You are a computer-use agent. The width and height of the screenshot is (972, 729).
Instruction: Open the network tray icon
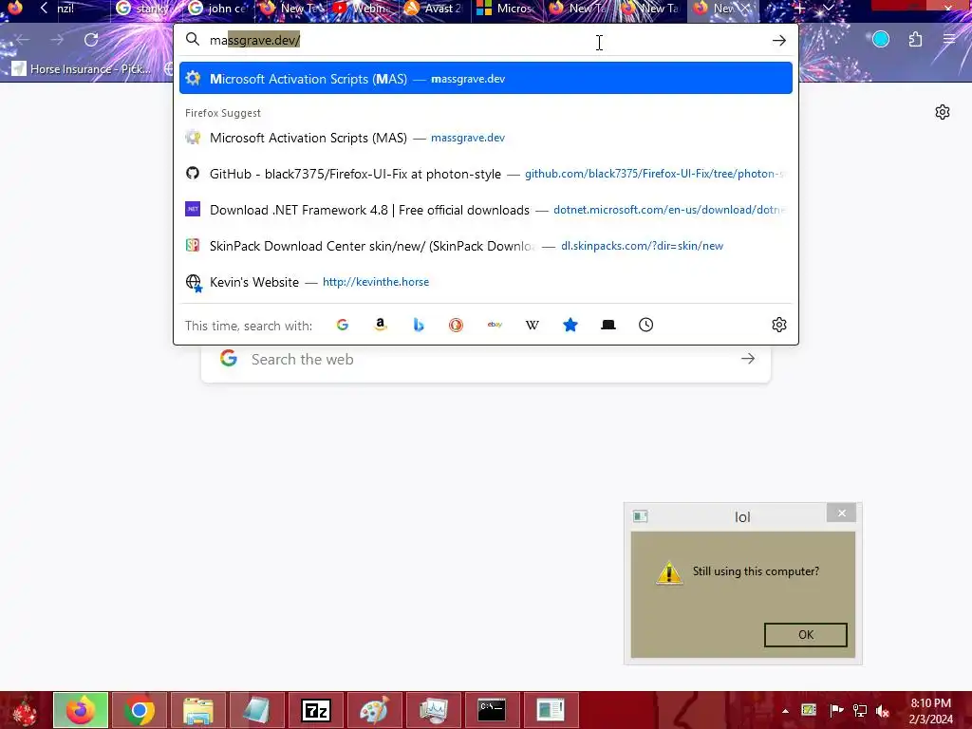pyautogui.click(x=859, y=710)
